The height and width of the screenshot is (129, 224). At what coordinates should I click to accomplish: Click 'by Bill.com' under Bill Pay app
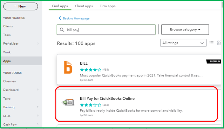coord(86,115)
